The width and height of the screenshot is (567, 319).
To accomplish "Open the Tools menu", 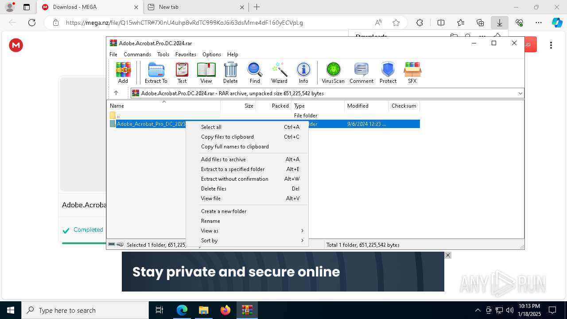I will (163, 54).
